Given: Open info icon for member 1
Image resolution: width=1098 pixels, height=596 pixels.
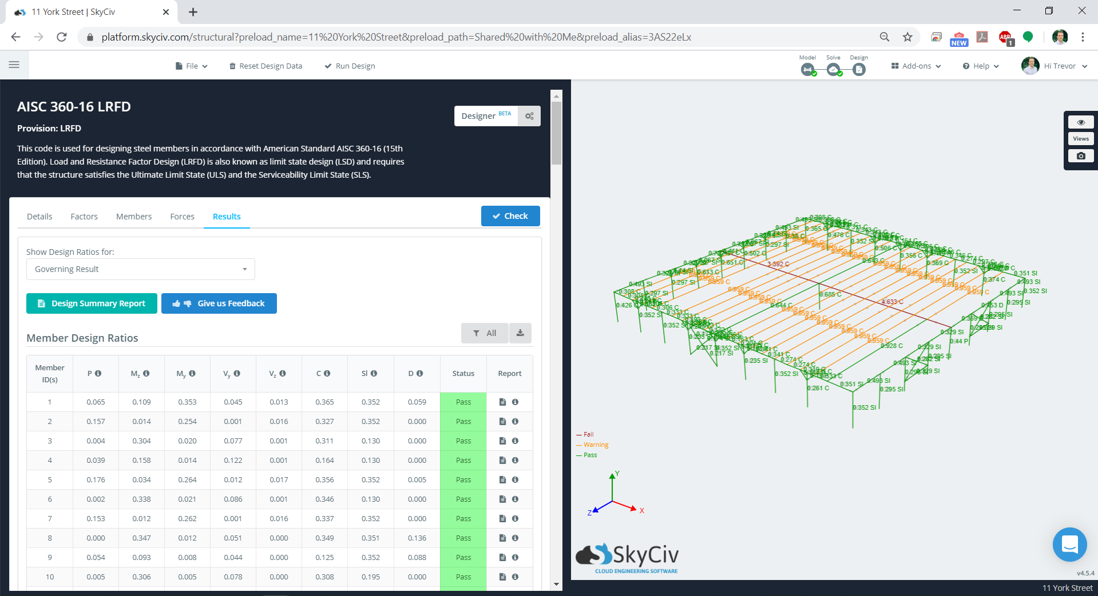Looking at the screenshot, I should [x=515, y=402].
